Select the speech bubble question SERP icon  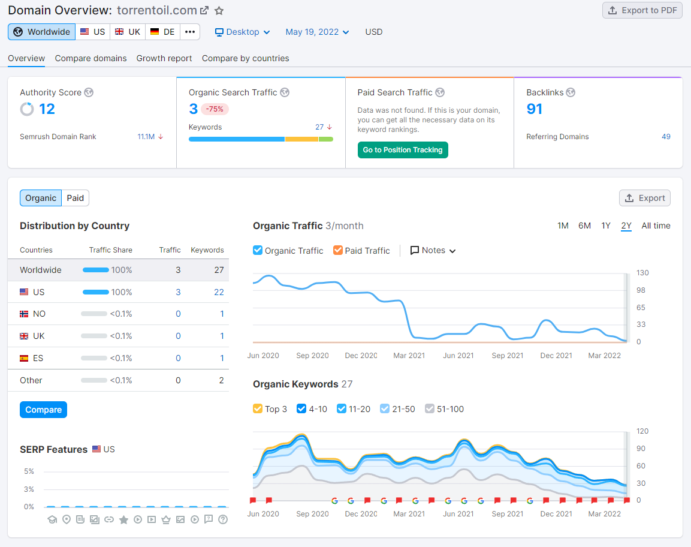(209, 519)
